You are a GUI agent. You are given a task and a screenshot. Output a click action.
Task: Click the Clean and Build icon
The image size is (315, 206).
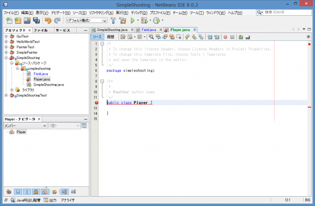pos(123,21)
